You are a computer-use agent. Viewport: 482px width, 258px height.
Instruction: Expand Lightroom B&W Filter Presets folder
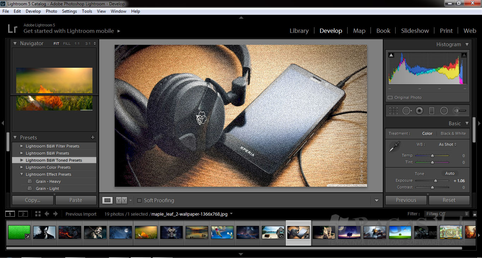pyautogui.click(x=22, y=146)
